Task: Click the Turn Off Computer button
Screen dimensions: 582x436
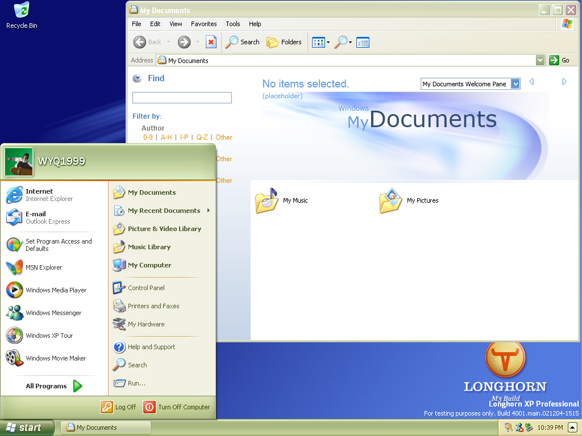Action: click(x=177, y=407)
